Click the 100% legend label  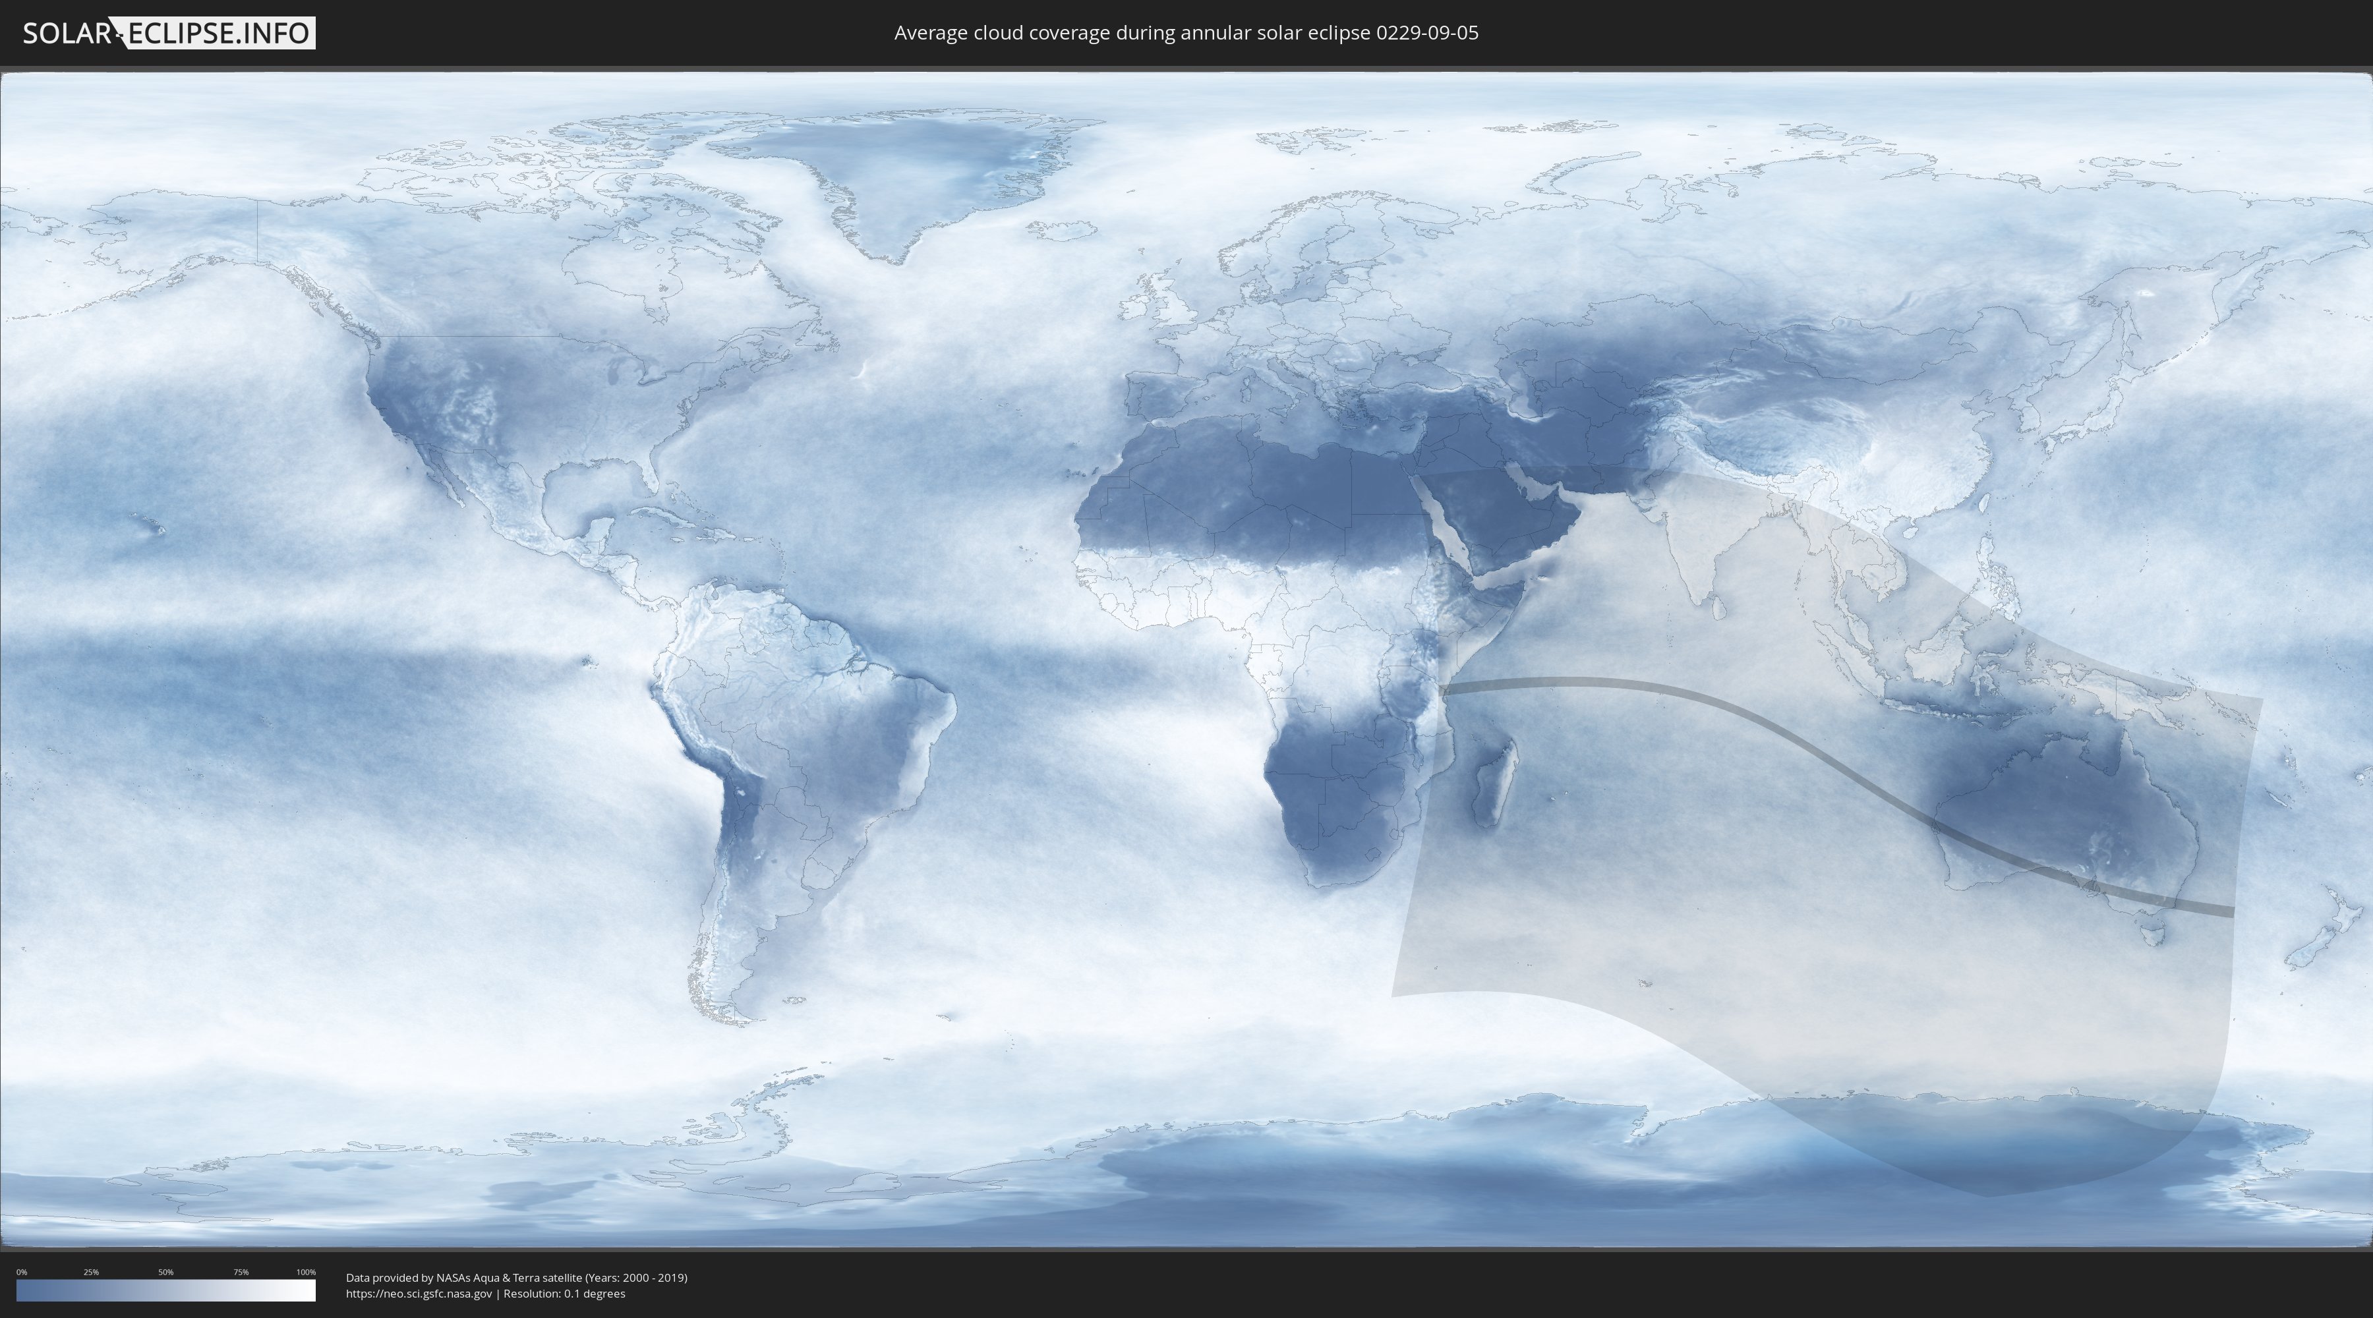point(306,1272)
